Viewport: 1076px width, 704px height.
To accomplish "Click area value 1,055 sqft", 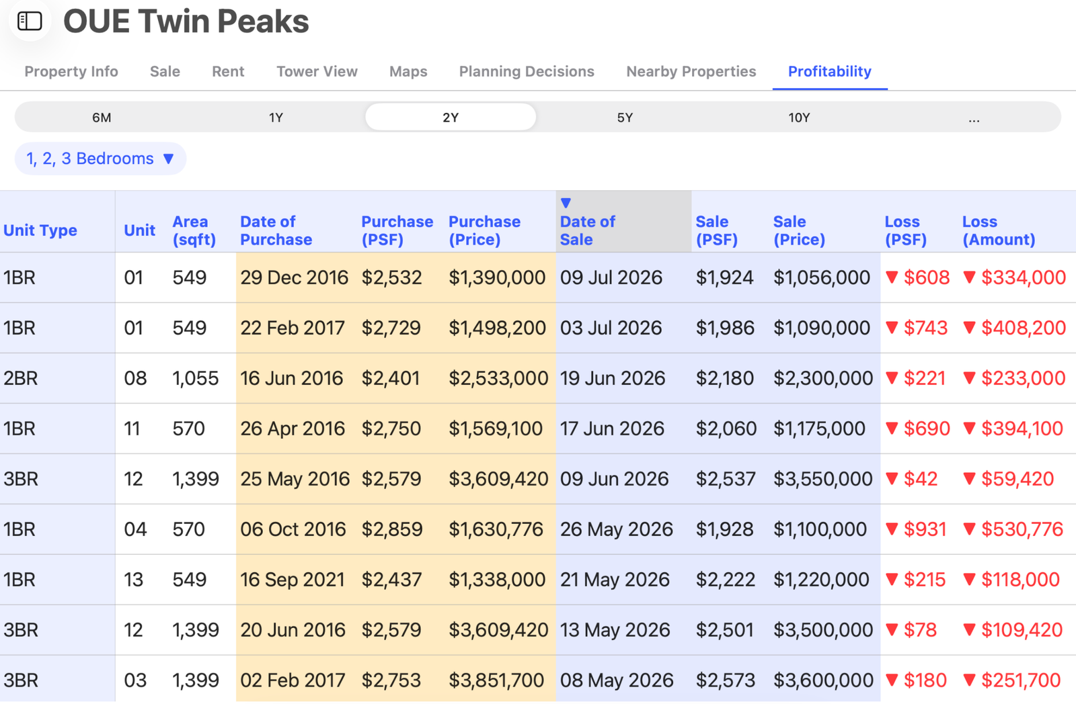I will click(x=195, y=378).
